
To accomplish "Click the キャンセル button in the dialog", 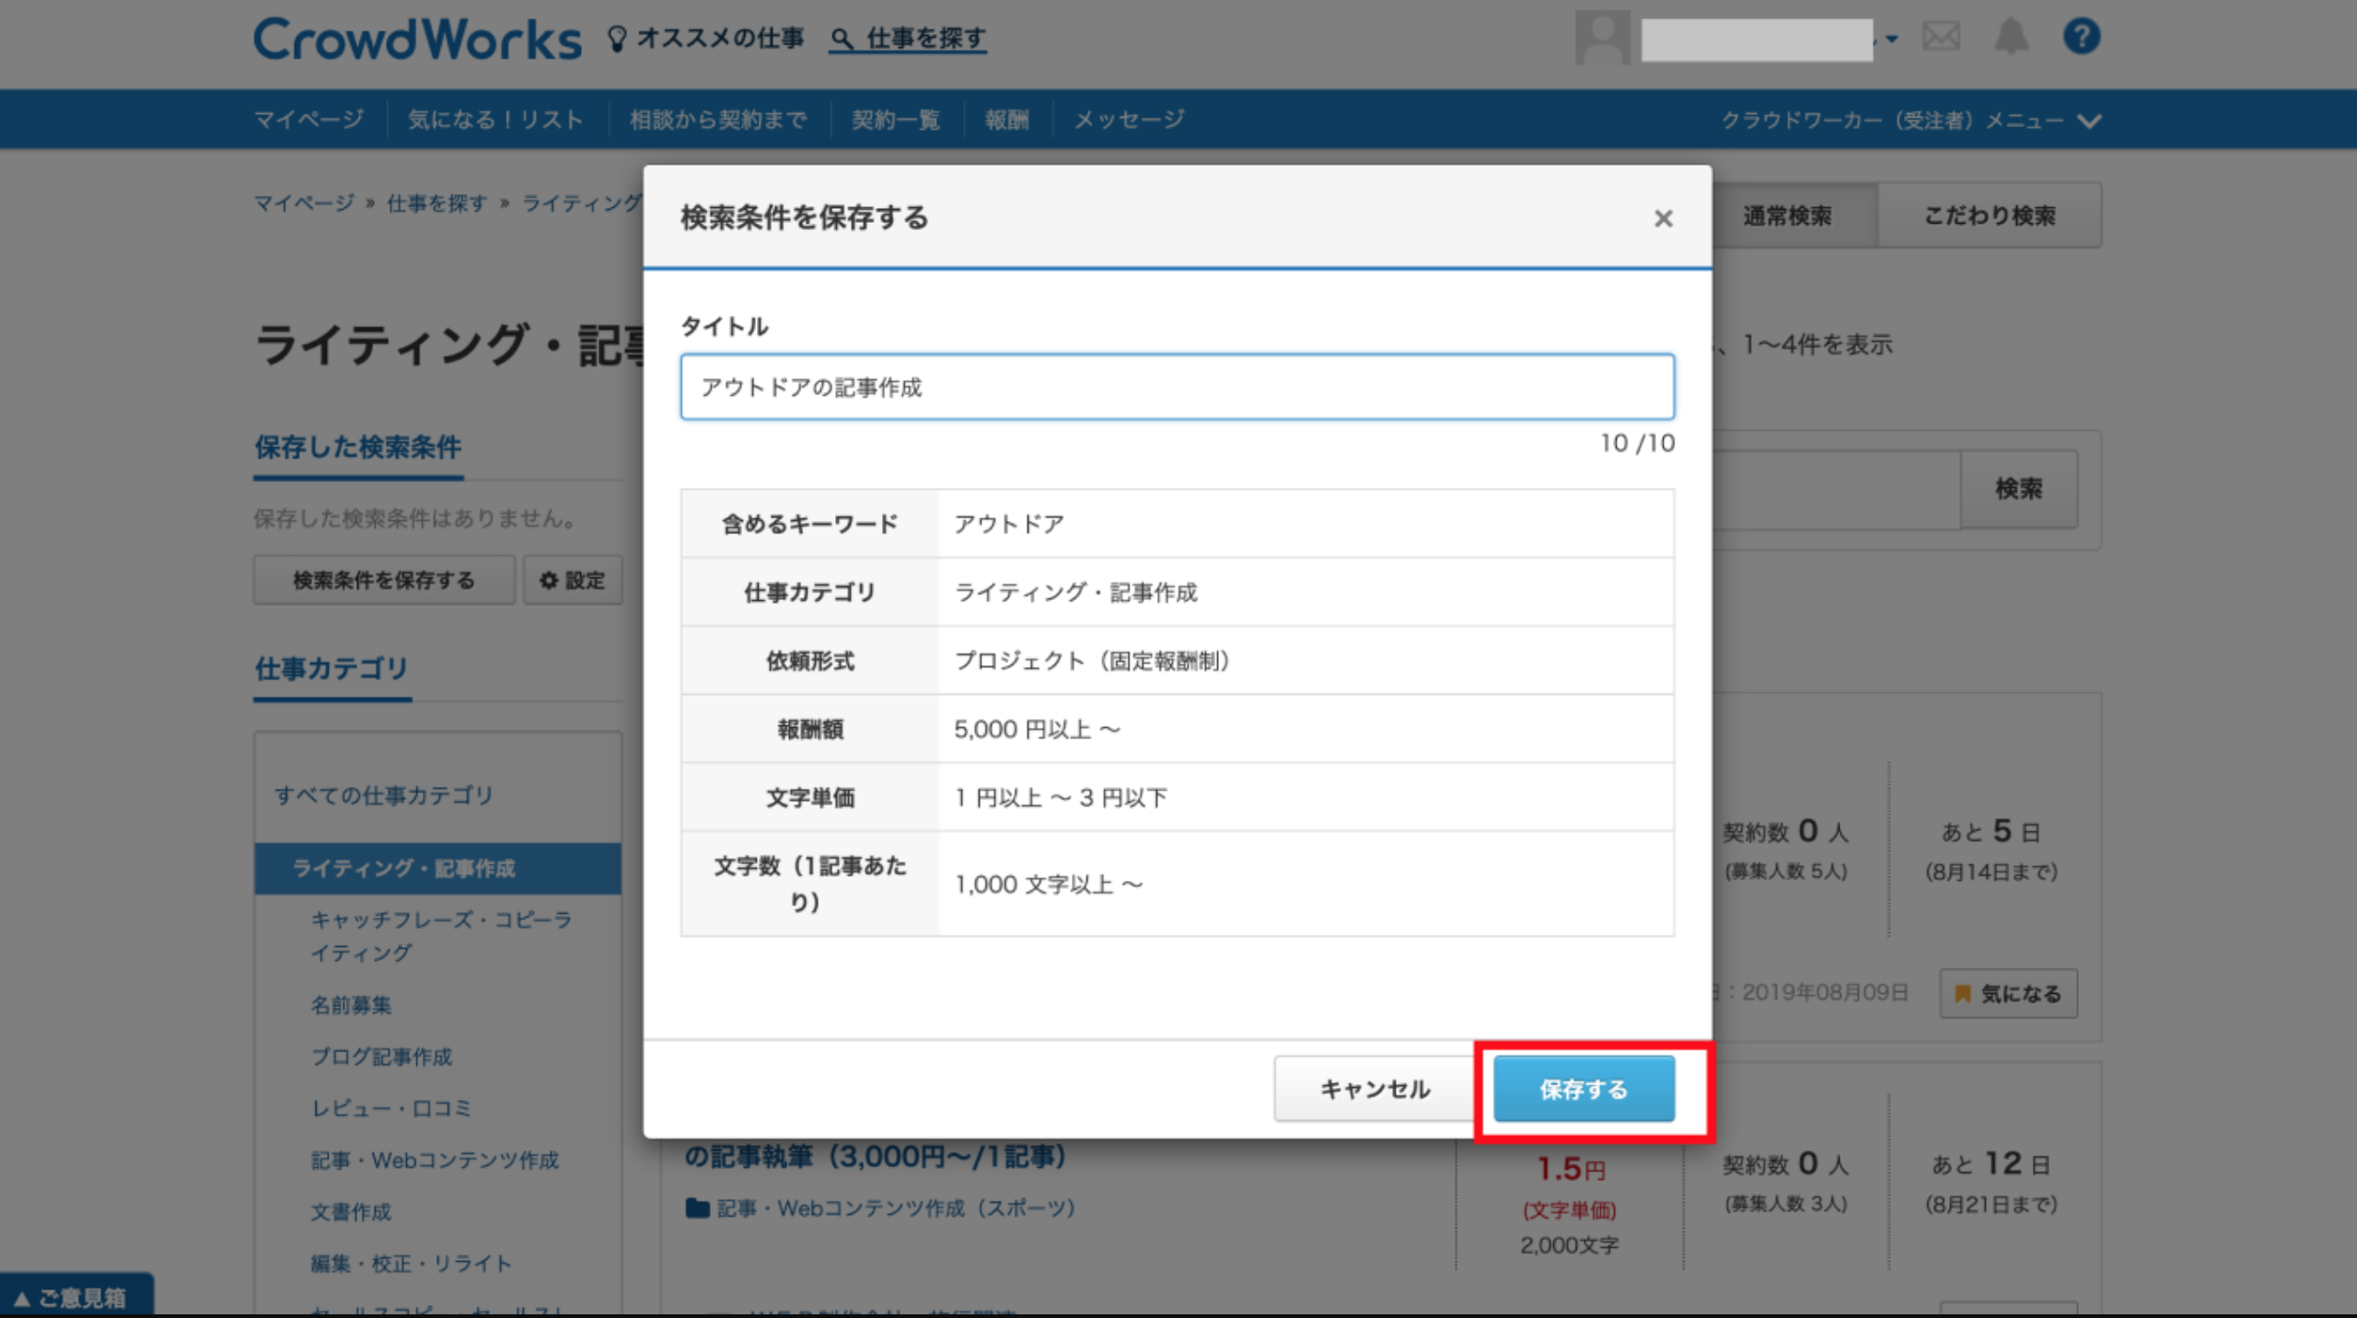I will click(1374, 1089).
